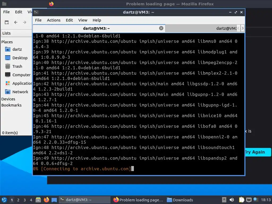Go forward in the file manager
Image resolution: width=272 pixels, height=204 pixels.
tap(25, 22)
